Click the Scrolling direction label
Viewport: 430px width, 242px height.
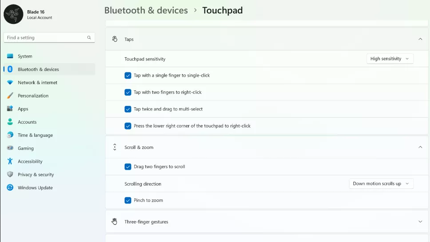(x=143, y=184)
